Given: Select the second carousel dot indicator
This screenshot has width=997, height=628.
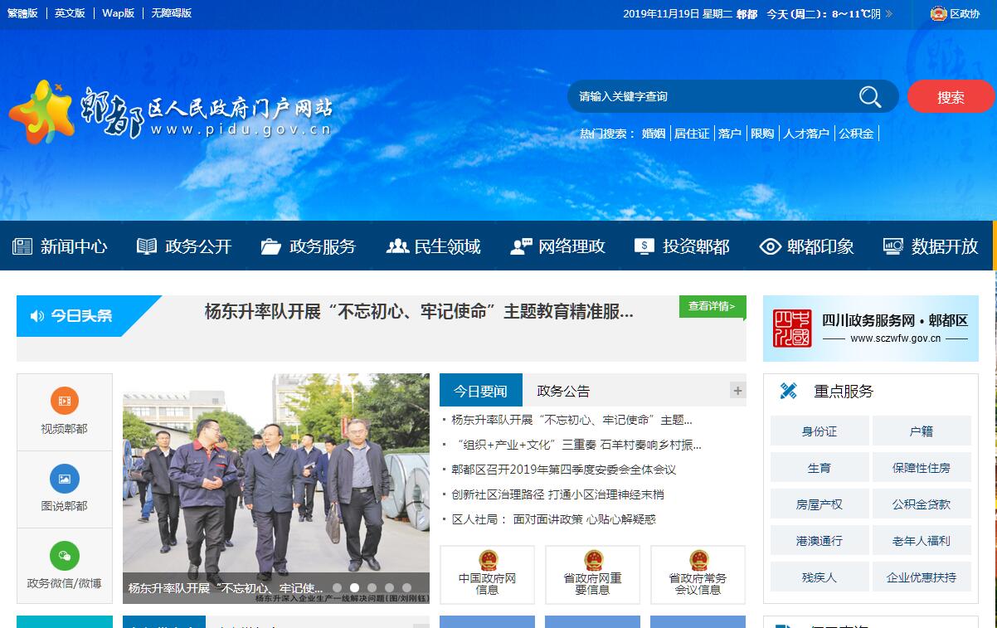Looking at the screenshot, I should [354, 587].
